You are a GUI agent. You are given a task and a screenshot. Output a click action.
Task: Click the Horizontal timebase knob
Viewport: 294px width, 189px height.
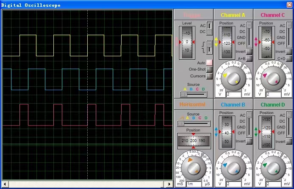(x=194, y=168)
